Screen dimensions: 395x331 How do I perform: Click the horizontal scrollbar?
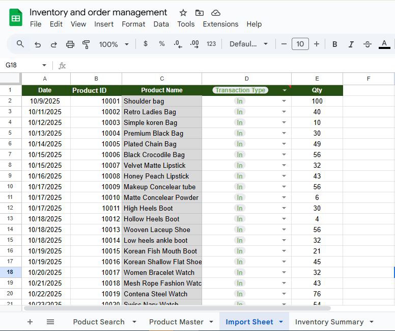coord(177,308)
